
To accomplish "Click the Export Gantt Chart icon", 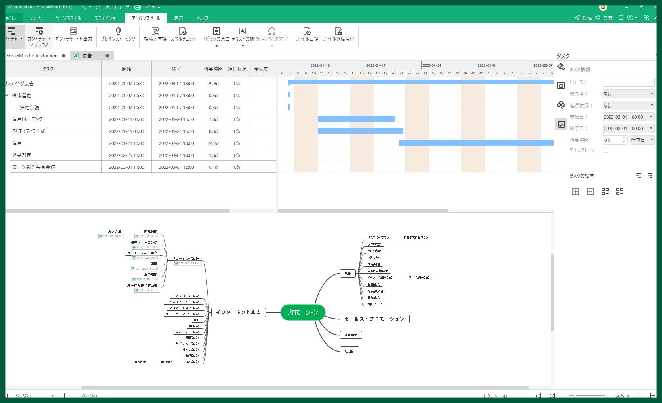I will click(x=73, y=31).
